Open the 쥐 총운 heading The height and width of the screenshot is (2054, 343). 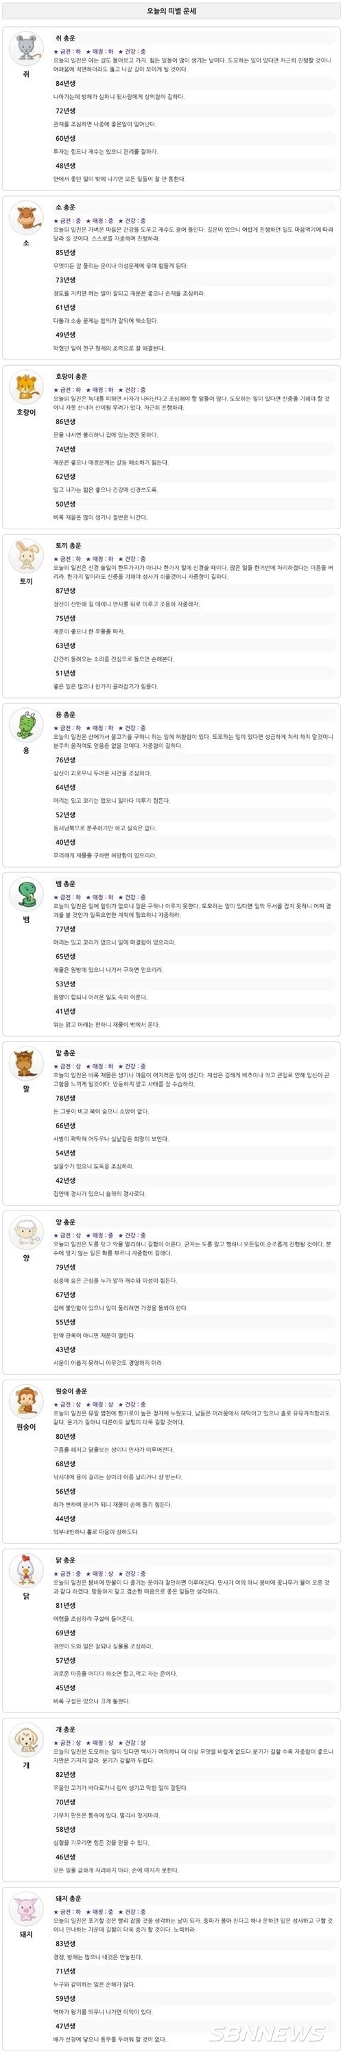pyautogui.click(x=65, y=38)
